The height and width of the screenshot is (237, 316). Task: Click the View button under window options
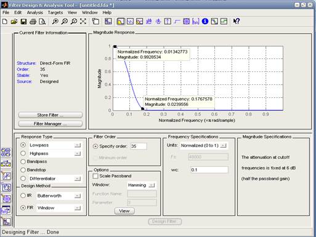(124, 211)
